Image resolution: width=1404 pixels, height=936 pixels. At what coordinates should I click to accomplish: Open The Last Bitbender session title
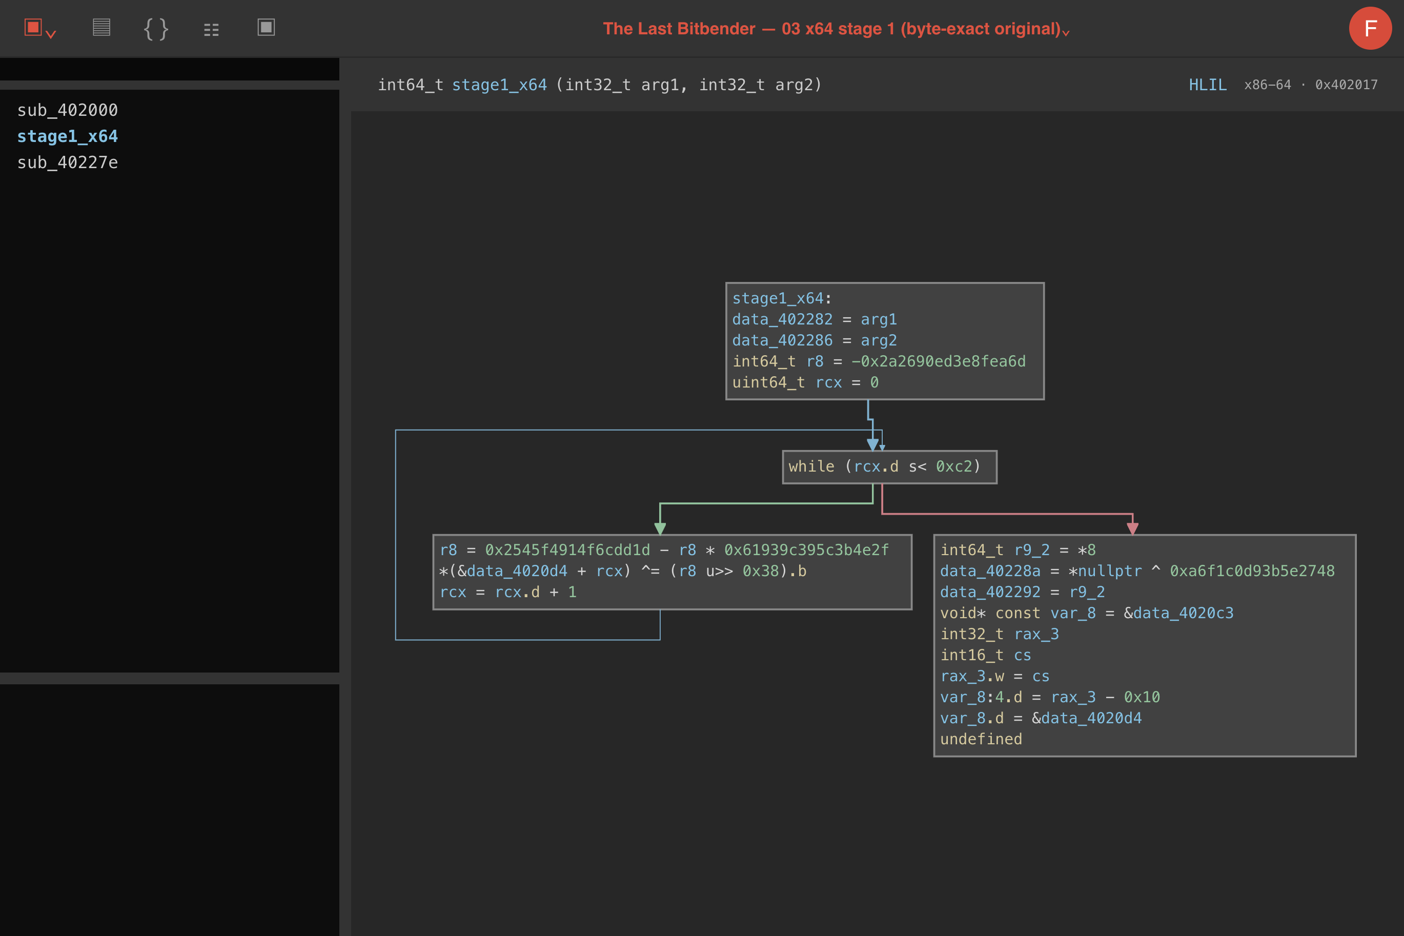(x=831, y=29)
